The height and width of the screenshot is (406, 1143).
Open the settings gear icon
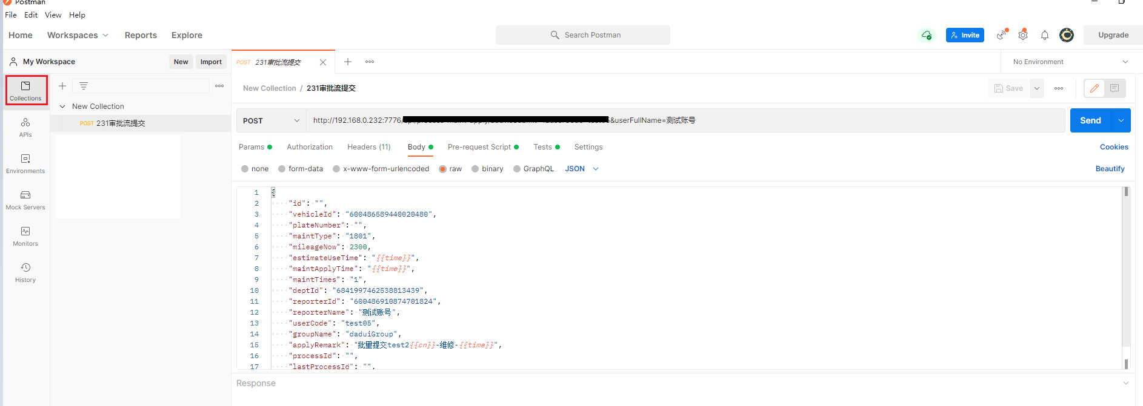[1023, 34]
